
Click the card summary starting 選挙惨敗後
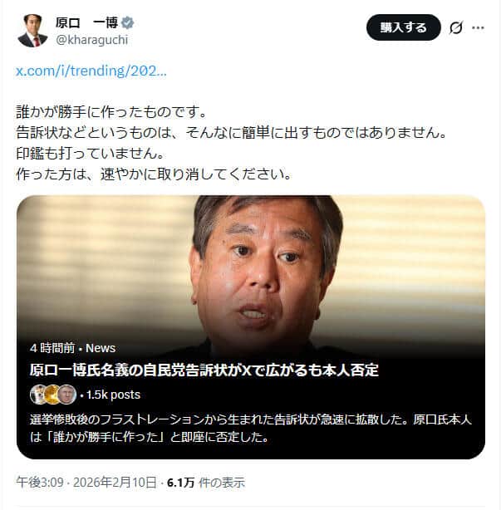click(251, 428)
